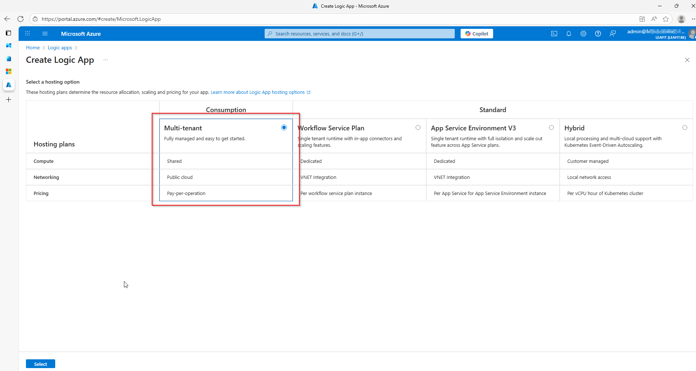Open Copilot in Azure portal
696x371 pixels.
[x=477, y=34]
